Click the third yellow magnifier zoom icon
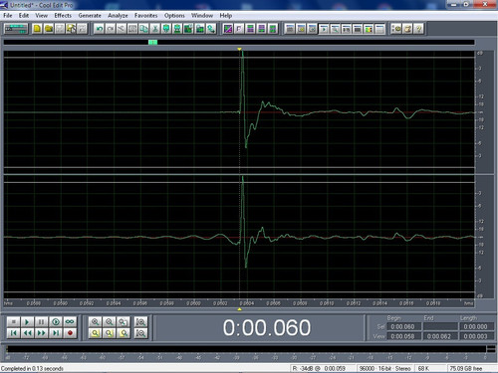The height and width of the screenshot is (373, 498). click(124, 333)
